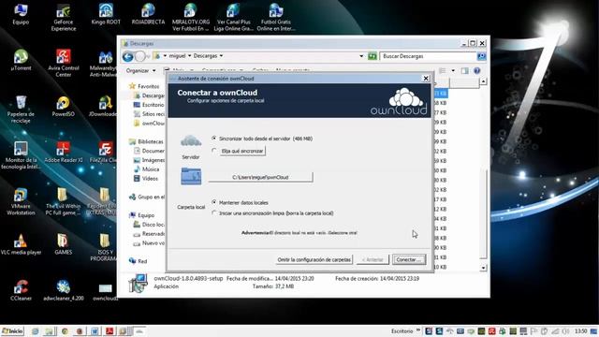Click the Adobe Reader XI desktop icon

(x=64, y=153)
